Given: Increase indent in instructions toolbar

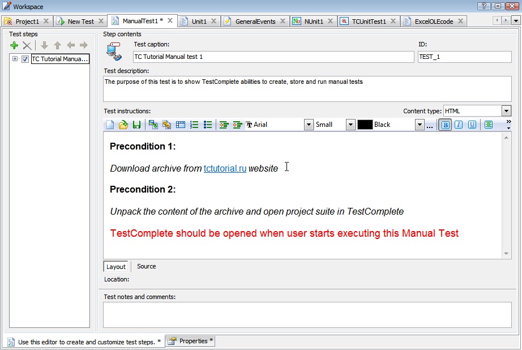Looking at the screenshot, I should pyautogui.click(x=237, y=125).
